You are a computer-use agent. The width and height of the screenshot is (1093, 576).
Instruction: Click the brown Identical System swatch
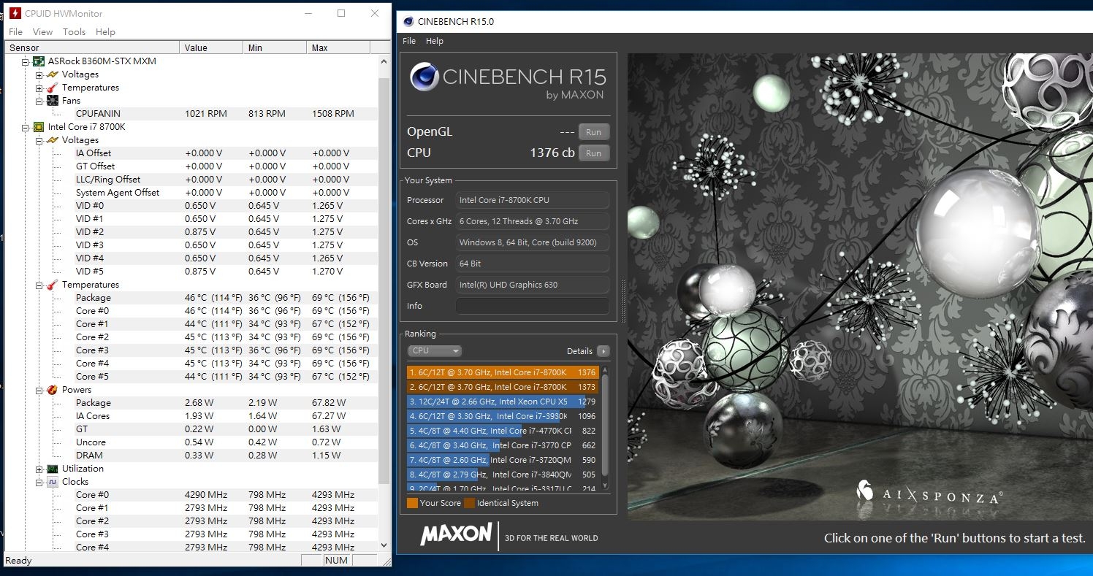click(469, 503)
